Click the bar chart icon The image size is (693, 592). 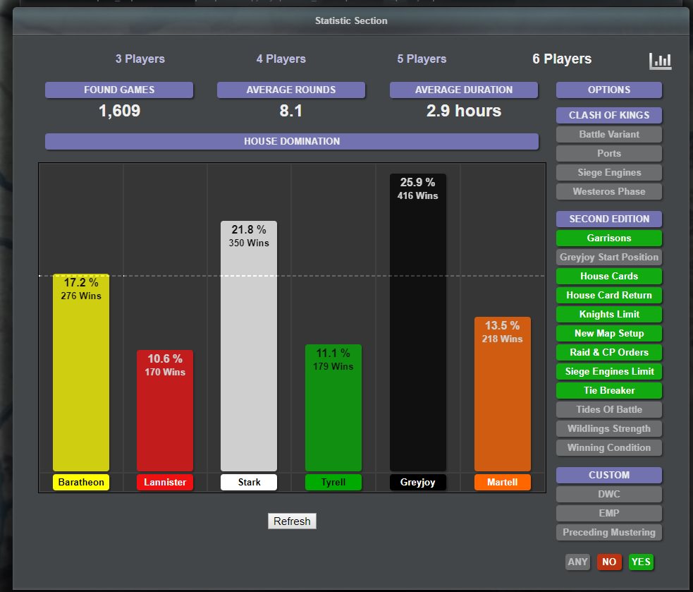[x=660, y=61]
